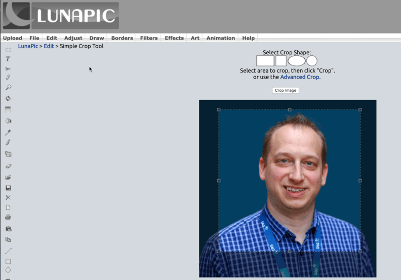This screenshot has height=280, width=401.
Task: Click the stacked images icon
Action: (x=8, y=154)
